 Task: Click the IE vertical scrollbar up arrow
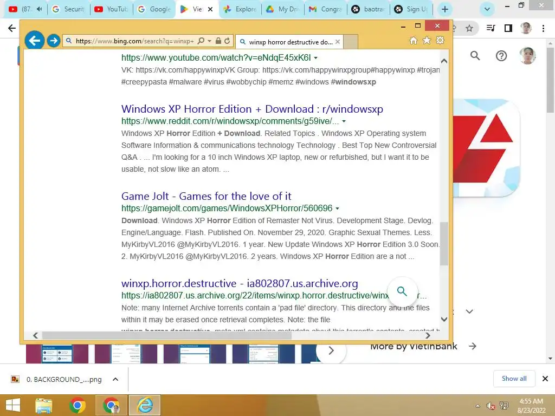tap(444, 61)
